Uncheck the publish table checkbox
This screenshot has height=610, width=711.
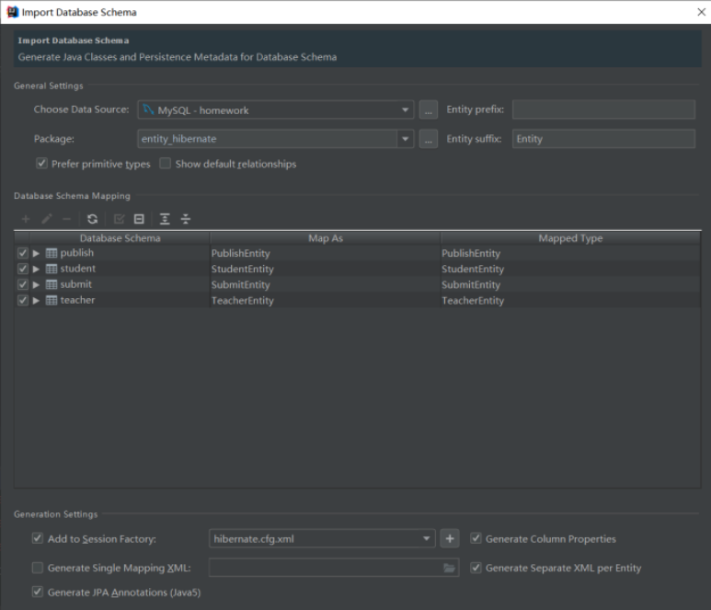coord(23,253)
